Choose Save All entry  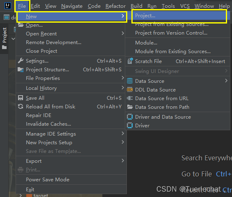(71, 98)
